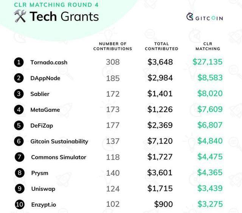Click the CLR Matching column header
Screen dimensions: 242x213
pyautogui.click(x=208, y=46)
